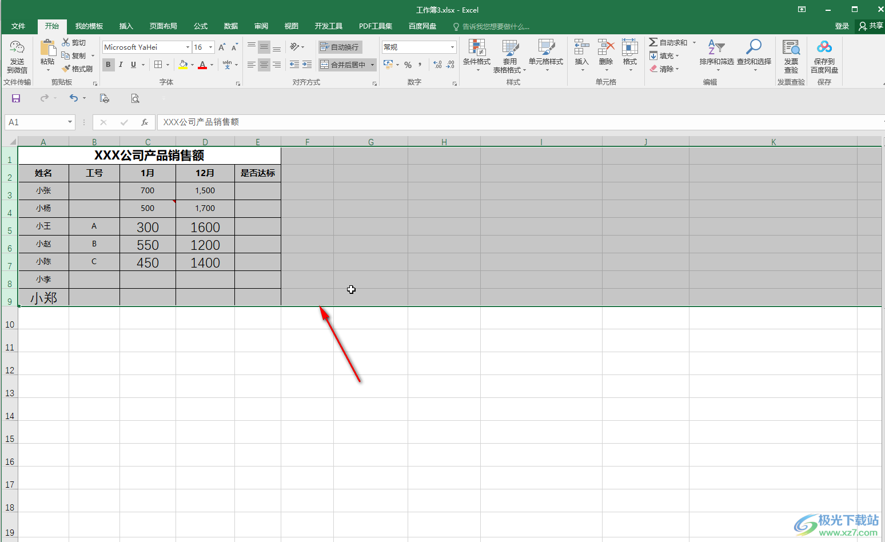Toggle italic formatting
885x542 pixels.
(121, 65)
